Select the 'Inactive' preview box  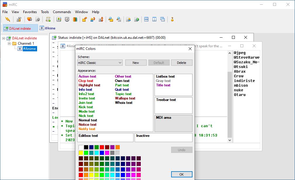coord(164,137)
